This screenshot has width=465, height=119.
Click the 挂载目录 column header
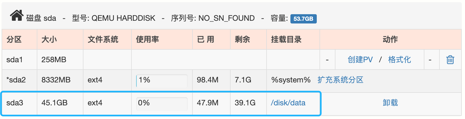click(286, 39)
